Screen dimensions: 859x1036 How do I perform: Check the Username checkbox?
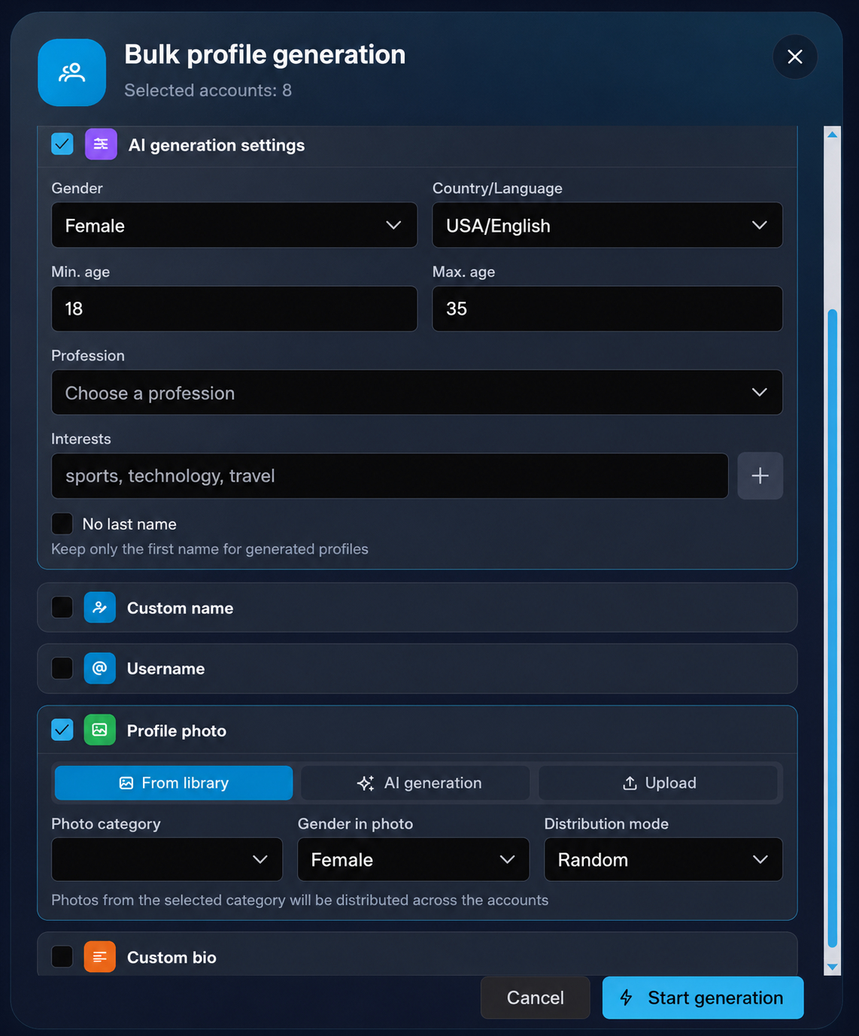[x=62, y=668]
